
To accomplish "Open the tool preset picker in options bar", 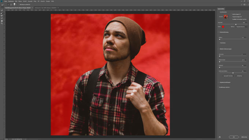I will click(3, 5).
